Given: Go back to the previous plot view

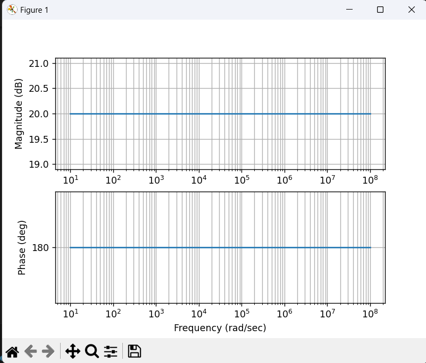Looking at the screenshot, I should [x=30, y=351].
